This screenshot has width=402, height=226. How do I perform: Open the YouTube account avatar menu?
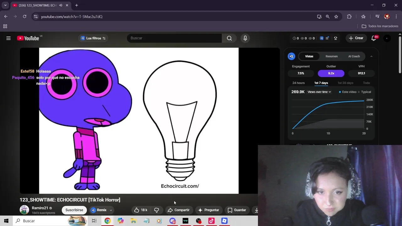[387, 38]
